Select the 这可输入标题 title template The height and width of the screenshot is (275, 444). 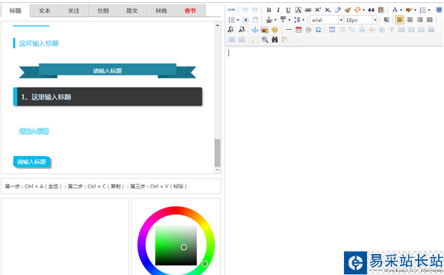[x=36, y=43]
